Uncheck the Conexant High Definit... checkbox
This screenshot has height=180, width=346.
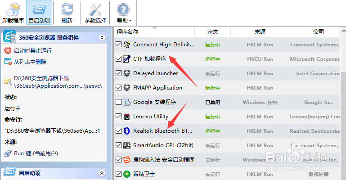tap(118, 45)
